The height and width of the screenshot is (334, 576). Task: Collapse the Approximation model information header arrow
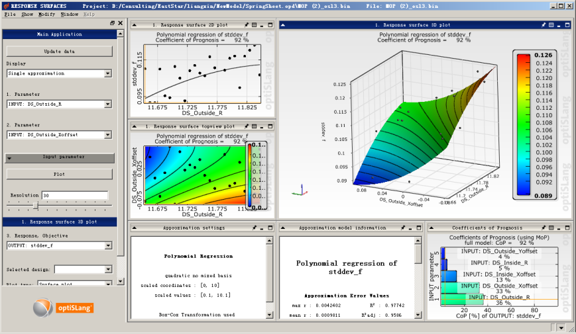(283, 228)
